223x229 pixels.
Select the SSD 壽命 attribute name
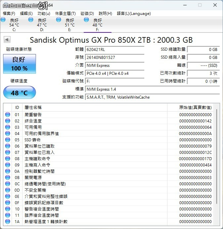(32, 140)
